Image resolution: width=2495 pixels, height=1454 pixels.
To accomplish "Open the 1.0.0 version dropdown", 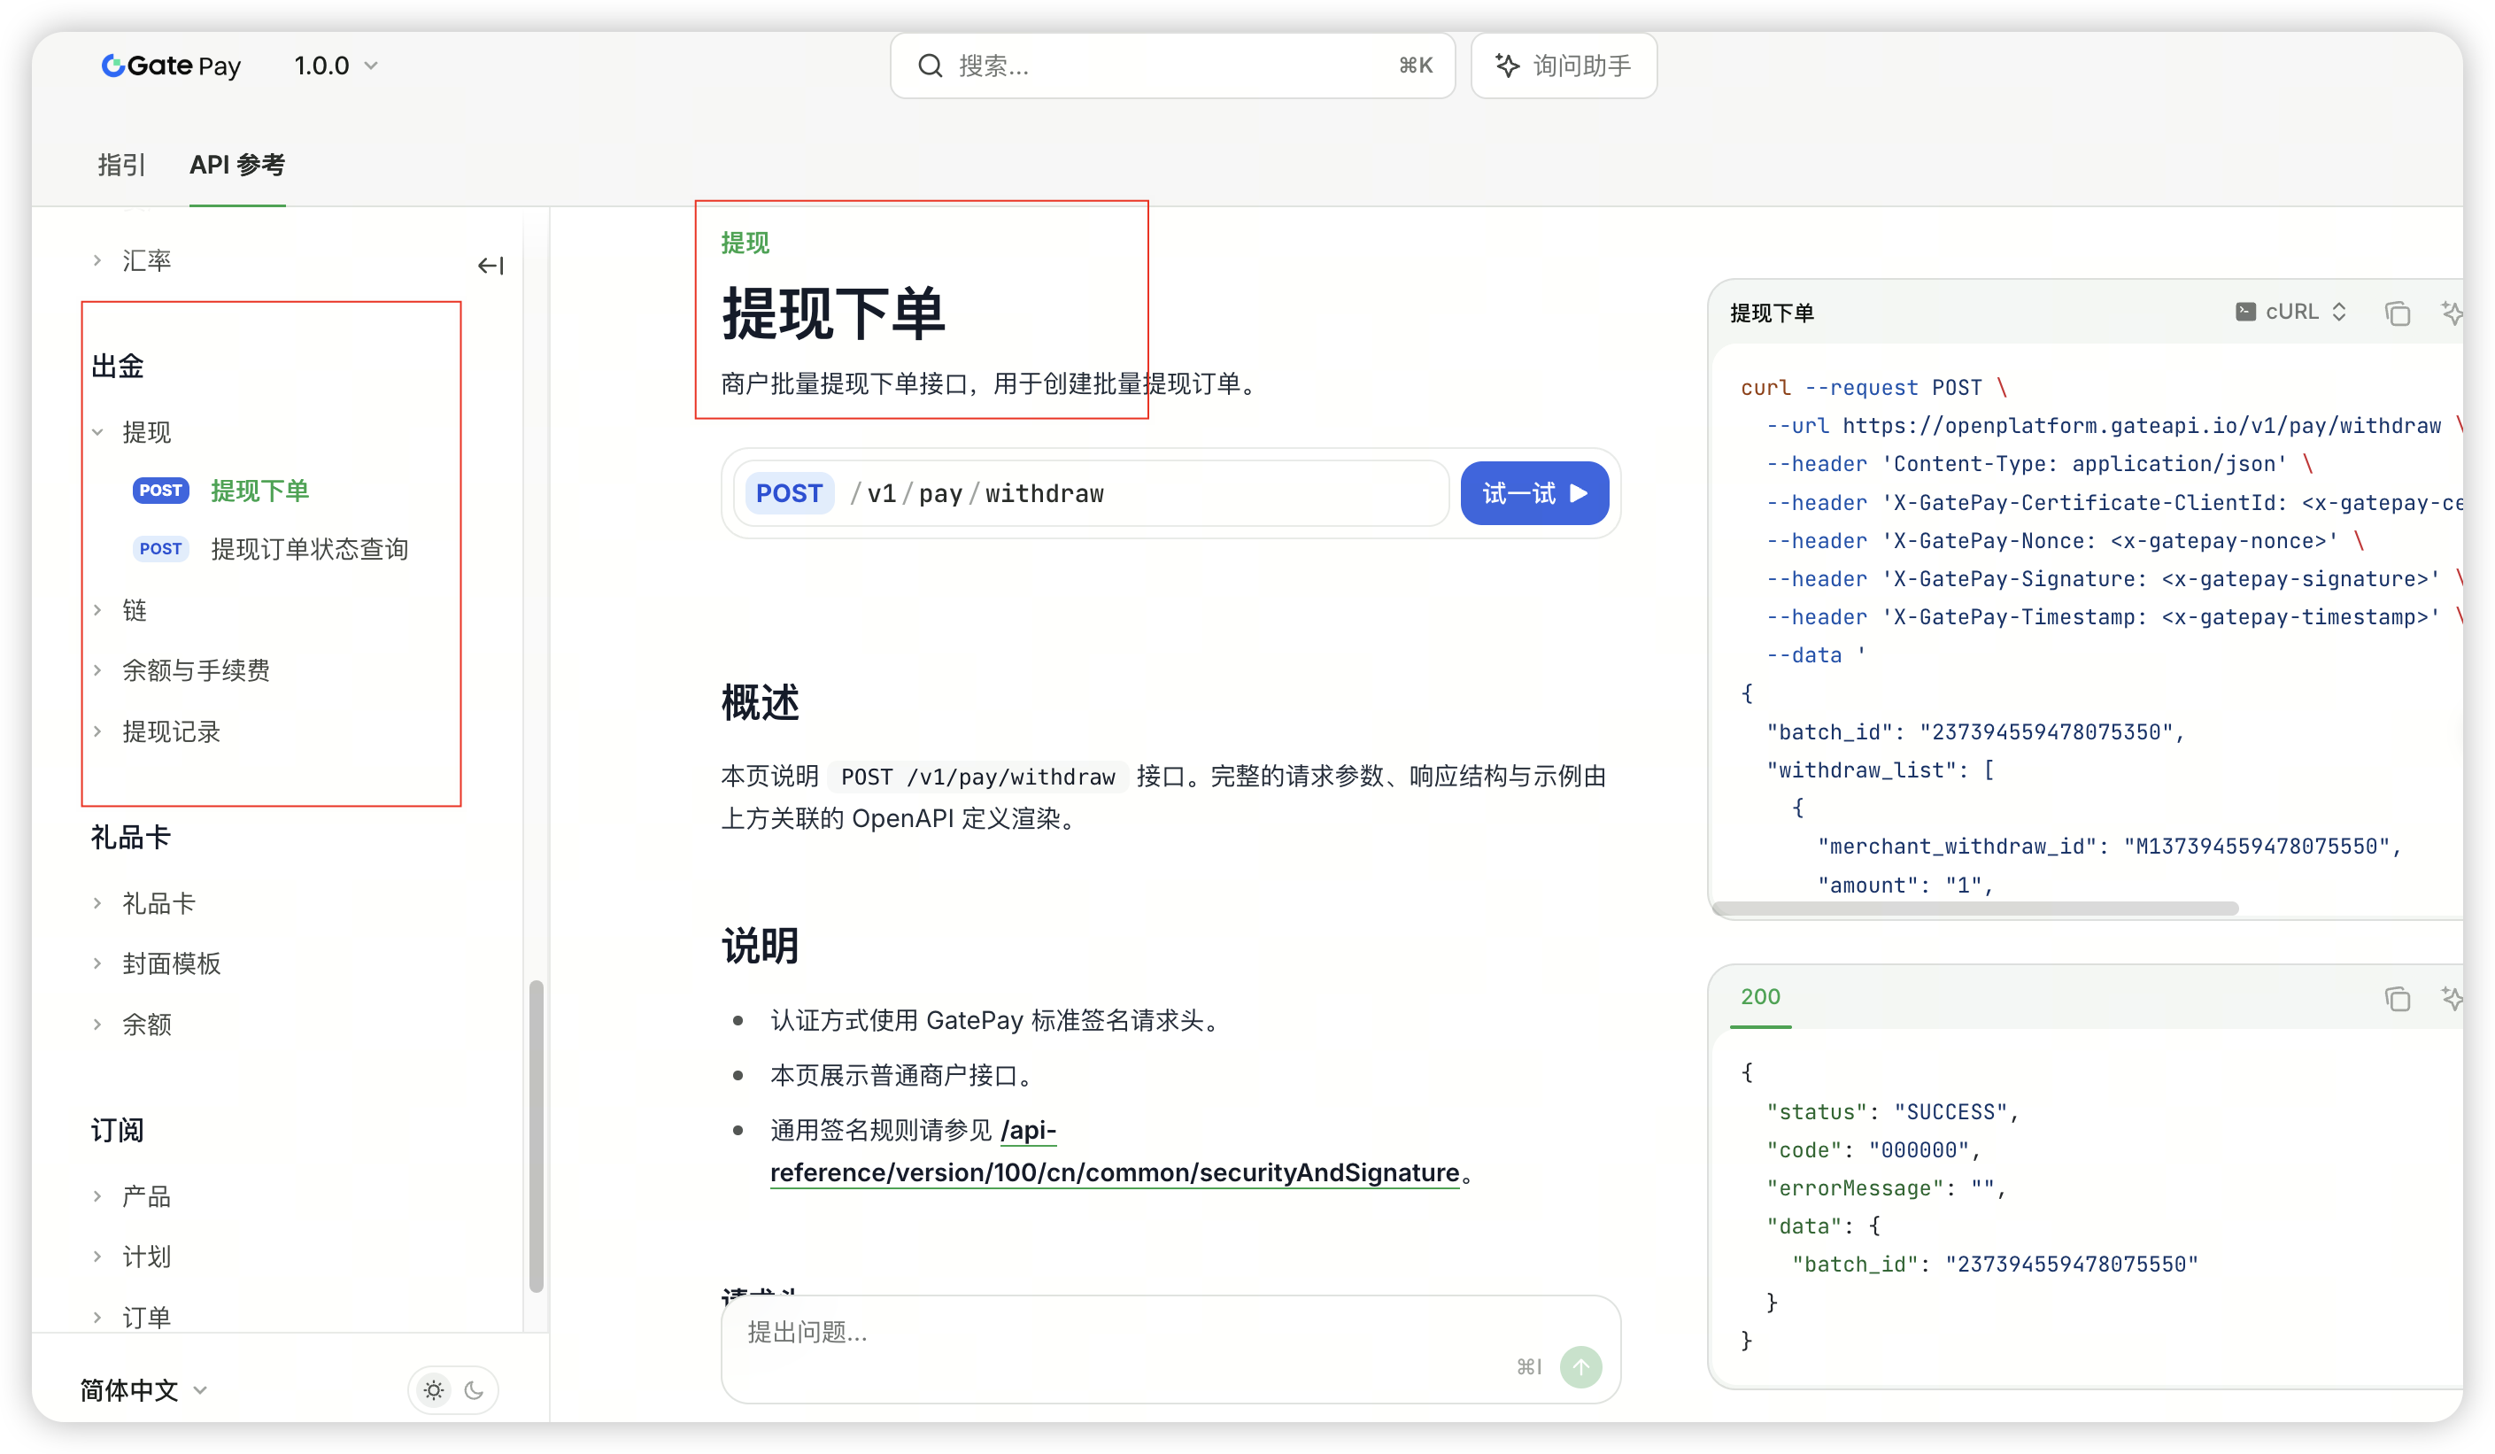I will [336, 66].
